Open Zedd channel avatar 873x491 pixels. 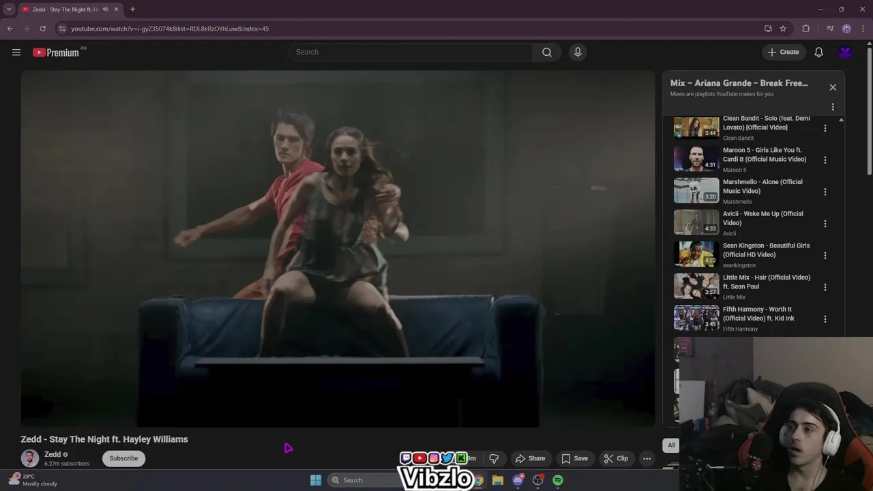click(x=30, y=458)
